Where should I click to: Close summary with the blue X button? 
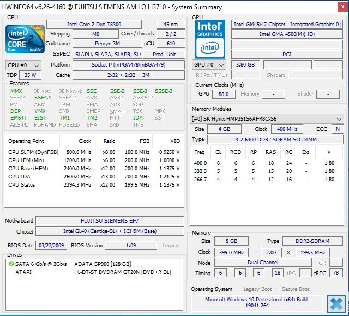[x=336, y=304]
